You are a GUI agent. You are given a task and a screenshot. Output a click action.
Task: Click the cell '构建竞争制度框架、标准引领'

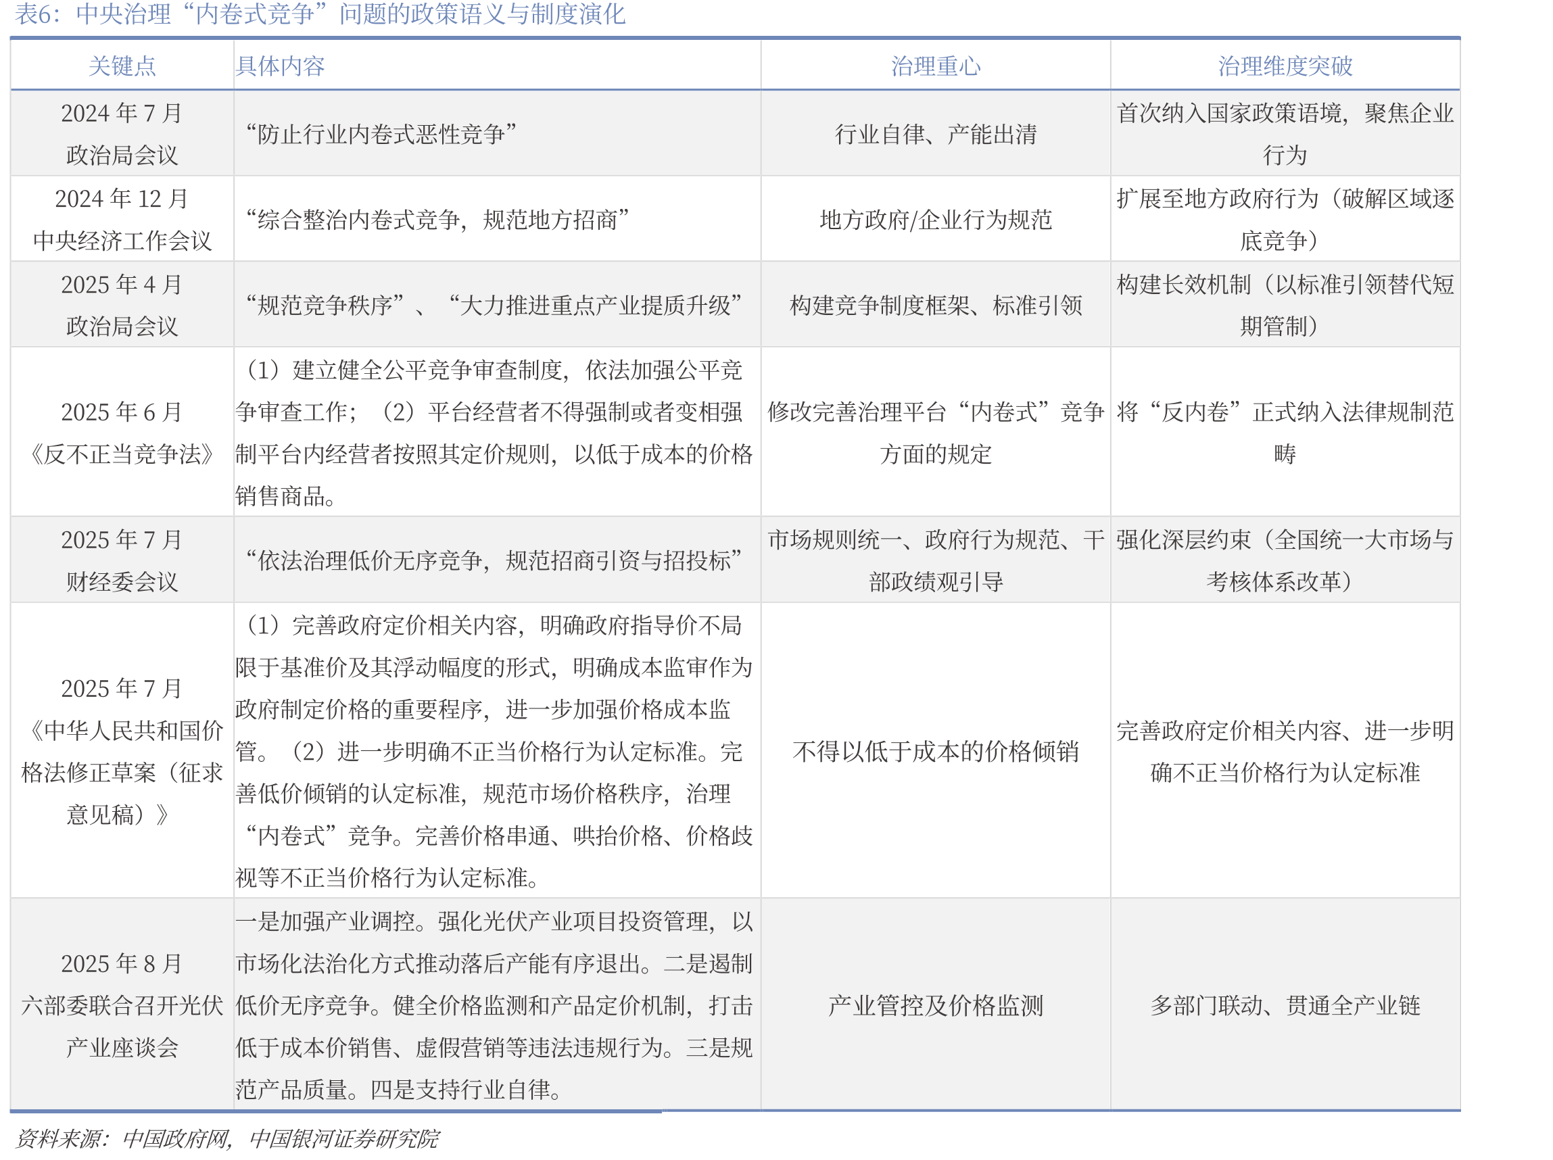[935, 305]
